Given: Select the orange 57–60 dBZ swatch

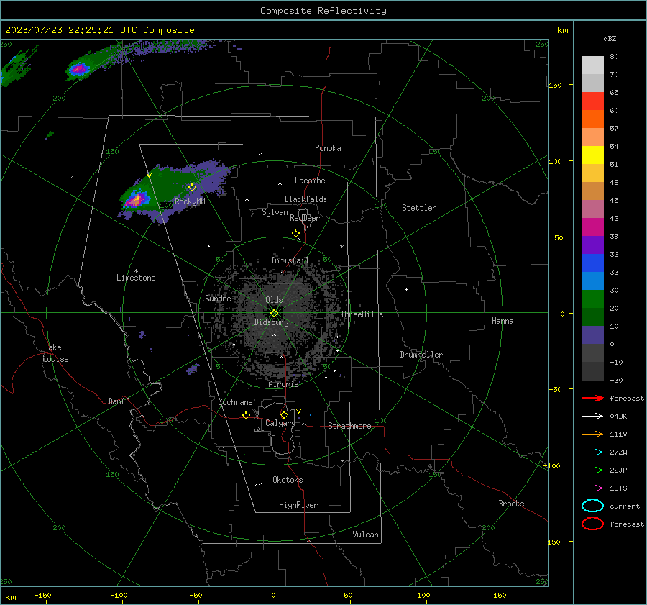Looking at the screenshot, I should click(592, 119).
